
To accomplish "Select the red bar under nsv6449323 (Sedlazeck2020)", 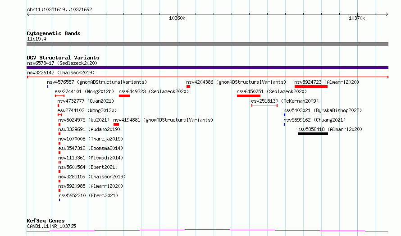I will (124, 96).
